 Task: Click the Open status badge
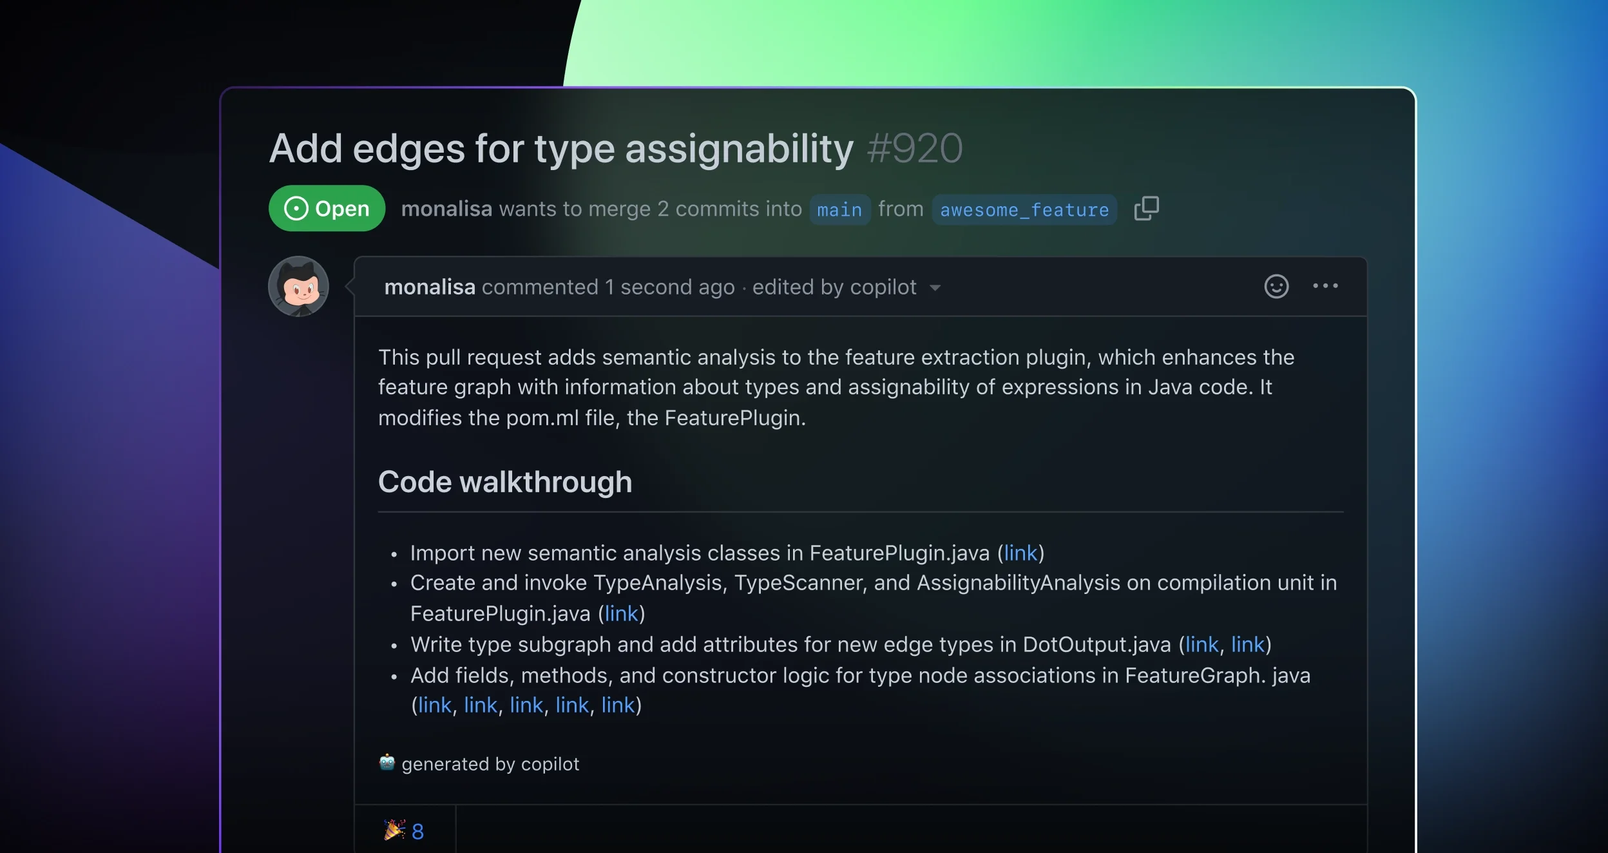pos(327,208)
